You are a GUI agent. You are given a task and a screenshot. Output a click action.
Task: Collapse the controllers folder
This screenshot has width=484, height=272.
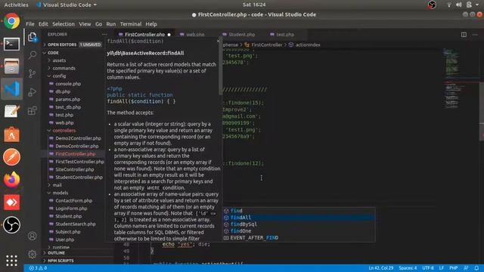(64, 131)
